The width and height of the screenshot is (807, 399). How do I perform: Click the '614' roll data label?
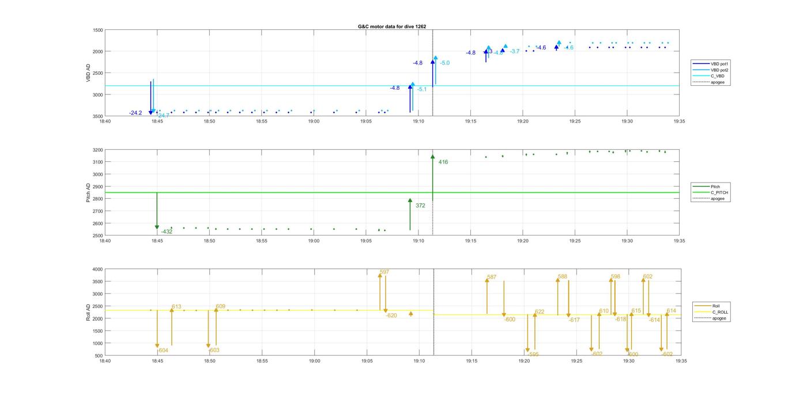[672, 311]
